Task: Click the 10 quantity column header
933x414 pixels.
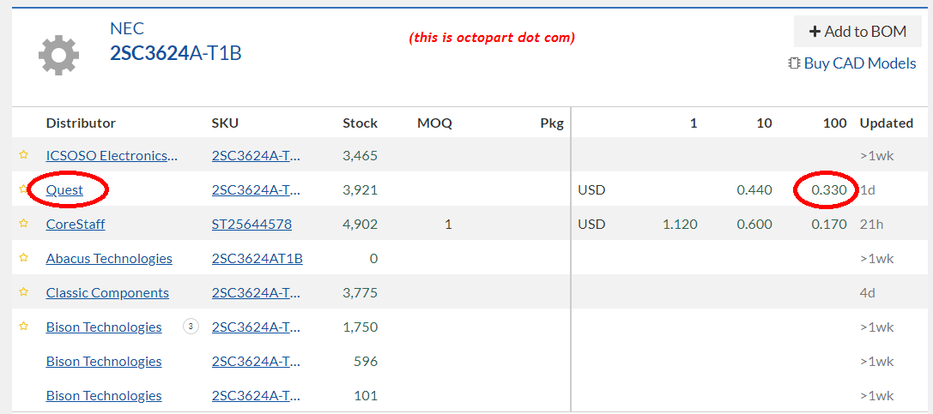Action: pos(765,123)
